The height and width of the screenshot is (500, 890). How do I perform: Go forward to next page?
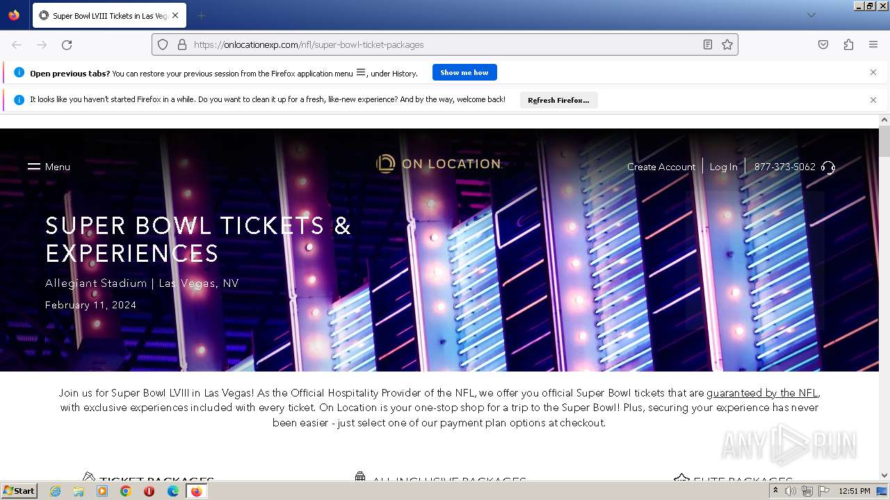point(42,44)
